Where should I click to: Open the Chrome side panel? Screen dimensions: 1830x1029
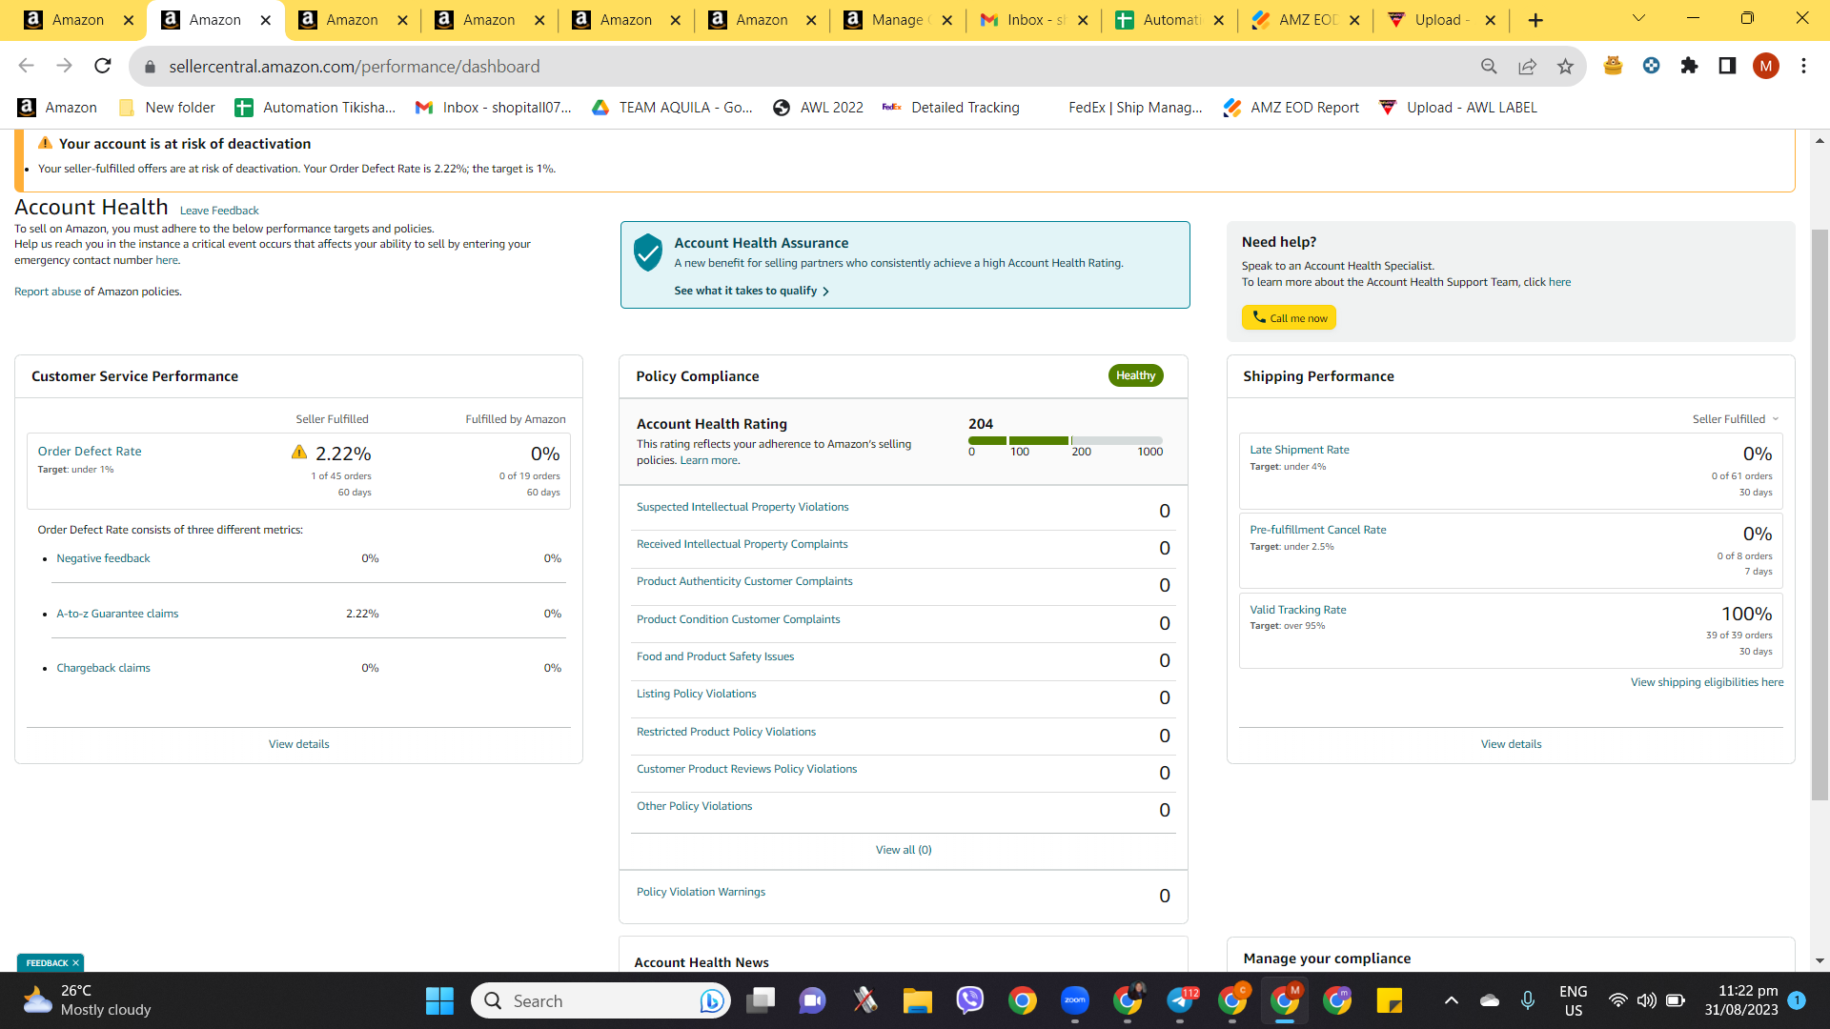tap(1727, 66)
